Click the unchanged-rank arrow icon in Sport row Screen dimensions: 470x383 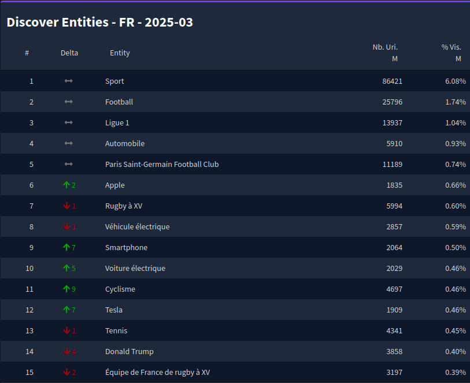(69, 81)
